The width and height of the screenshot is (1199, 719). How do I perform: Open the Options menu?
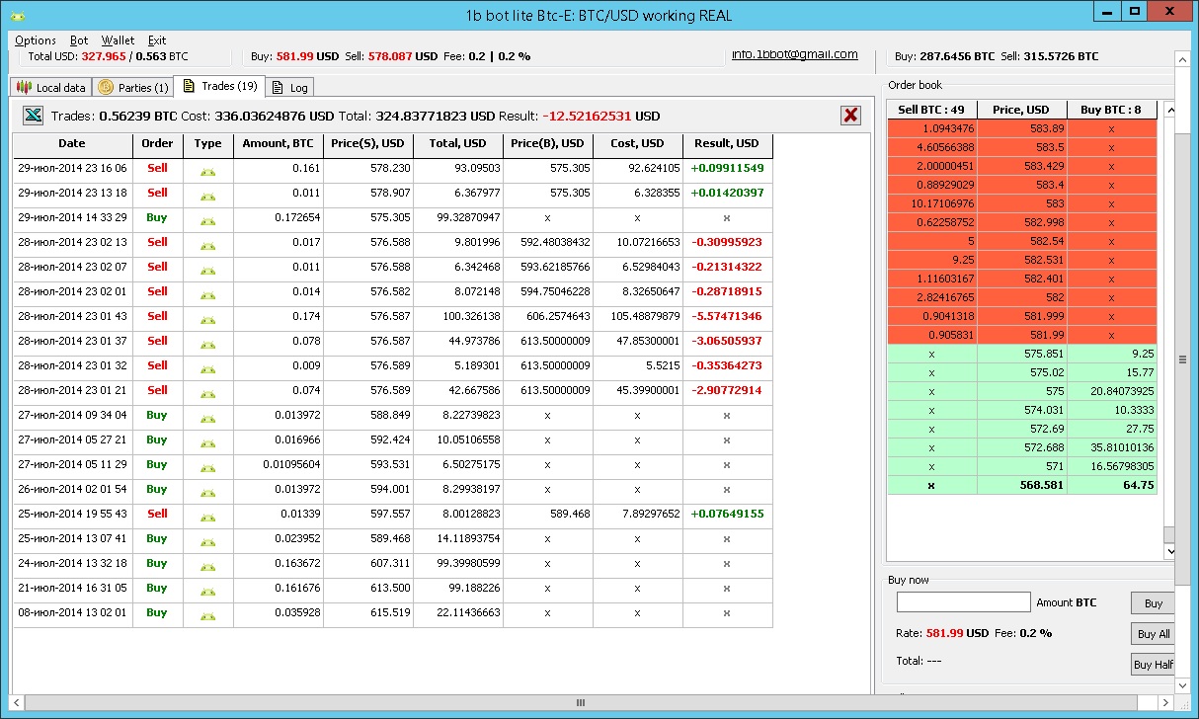click(36, 40)
